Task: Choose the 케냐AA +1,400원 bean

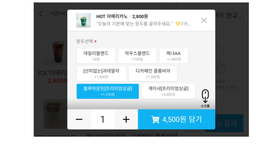Action: tap(174, 56)
